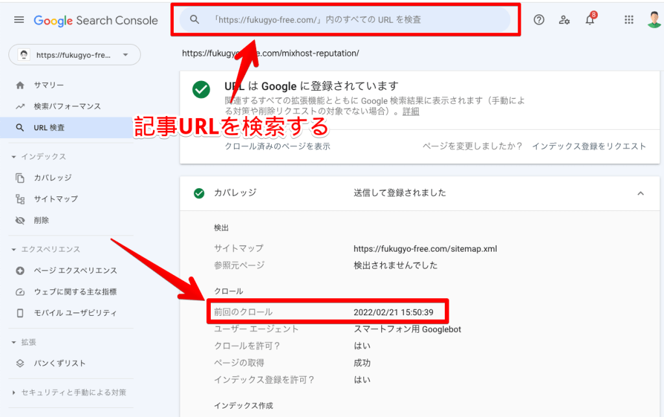Screen dimensions: 664x417
Task: Click ページを変更しましたか？ text
Action: pyautogui.click(x=472, y=147)
